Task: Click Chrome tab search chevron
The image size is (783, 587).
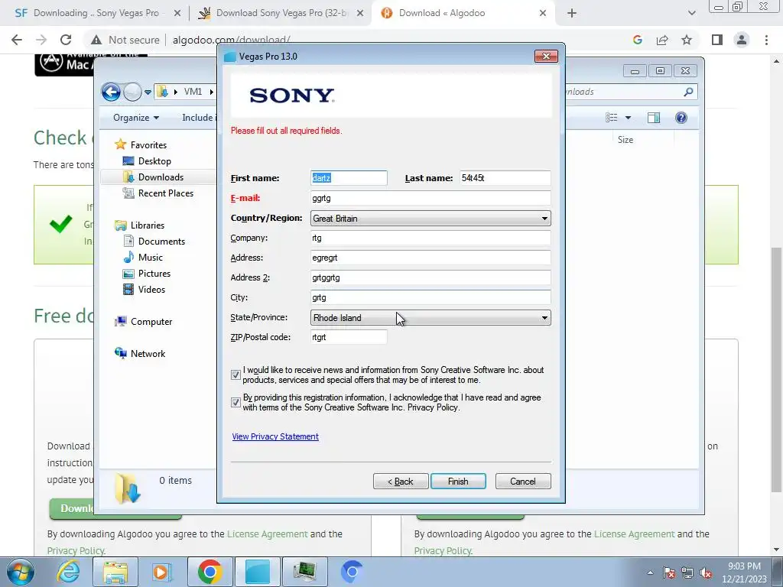Action: [x=691, y=14]
